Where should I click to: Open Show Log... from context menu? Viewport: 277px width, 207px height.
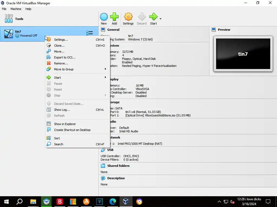point(78,110)
